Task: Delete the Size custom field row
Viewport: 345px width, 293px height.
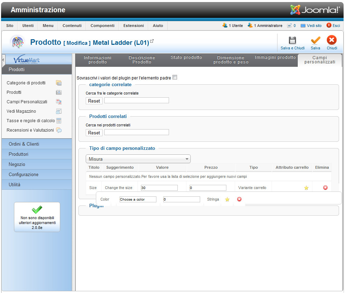Action: [x=325, y=188]
